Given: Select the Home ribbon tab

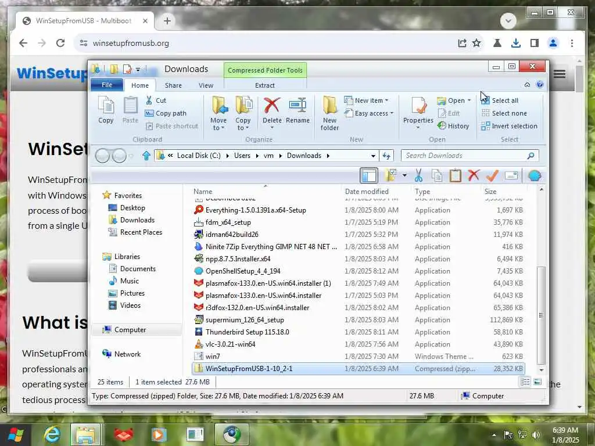Looking at the screenshot, I should (140, 85).
